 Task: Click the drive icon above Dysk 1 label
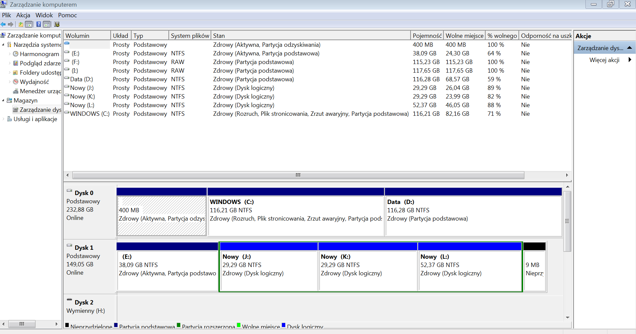pyautogui.click(x=69, y=245)
